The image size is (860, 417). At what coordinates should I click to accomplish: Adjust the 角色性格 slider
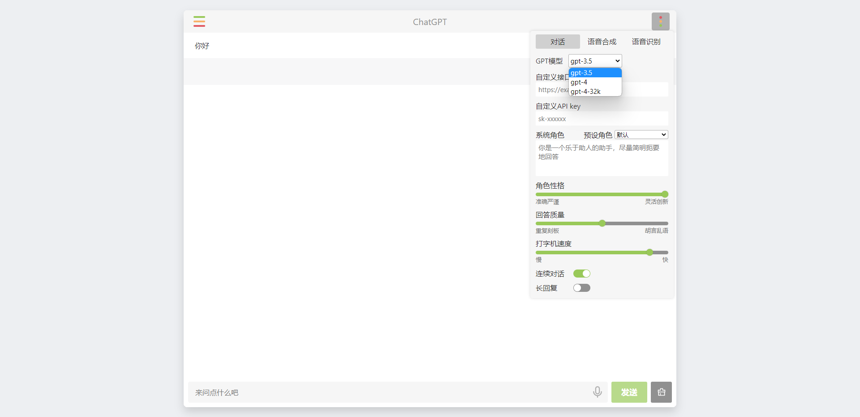pos(602,194)
